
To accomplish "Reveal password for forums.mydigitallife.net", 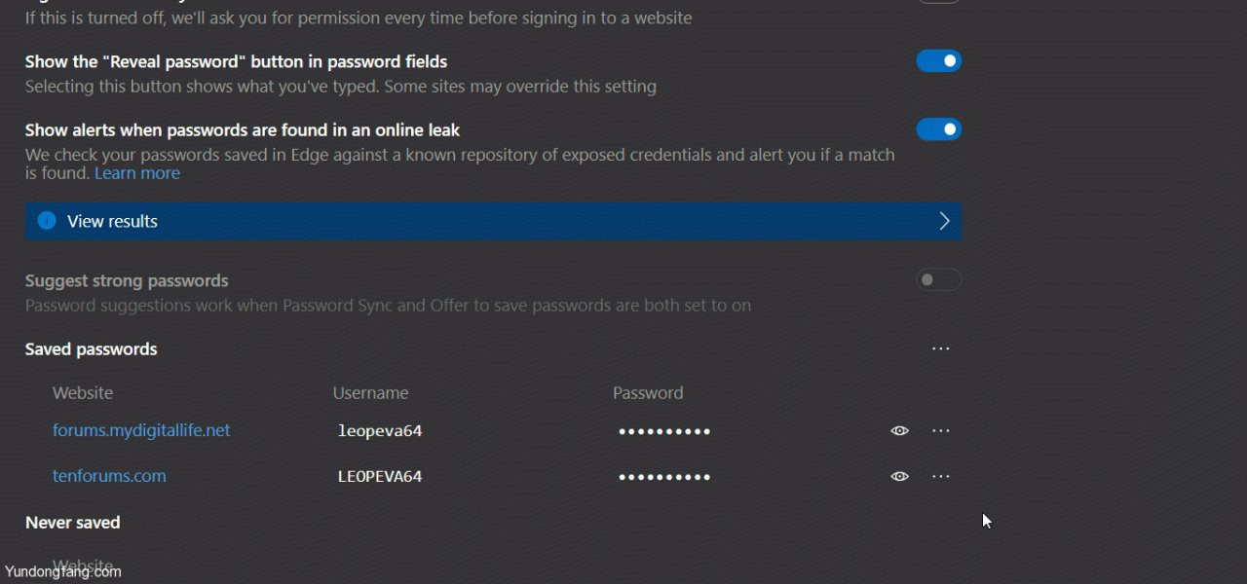I will pos(899,430).
